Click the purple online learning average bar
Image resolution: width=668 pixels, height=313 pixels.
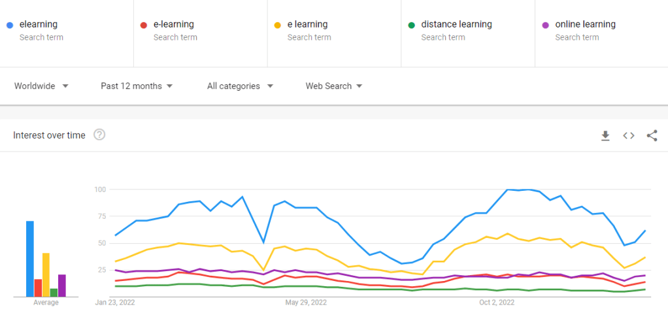[x=62, y=286]
